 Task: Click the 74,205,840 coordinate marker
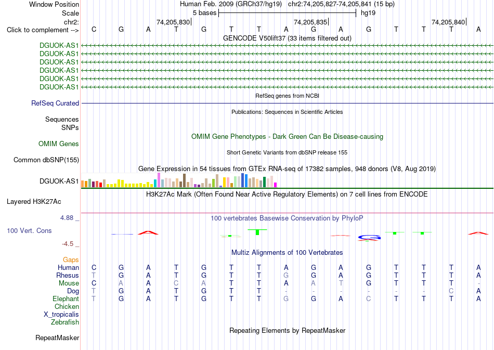click(448, 22)
